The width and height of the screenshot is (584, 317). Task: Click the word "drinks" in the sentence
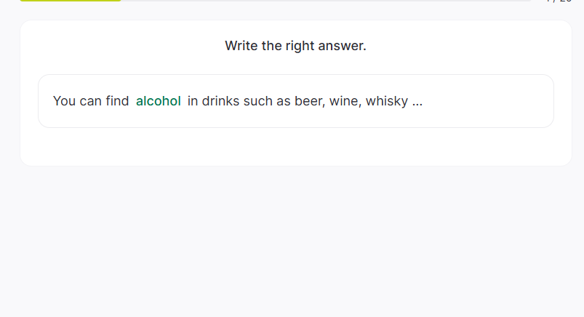click(x=221, y=101)
